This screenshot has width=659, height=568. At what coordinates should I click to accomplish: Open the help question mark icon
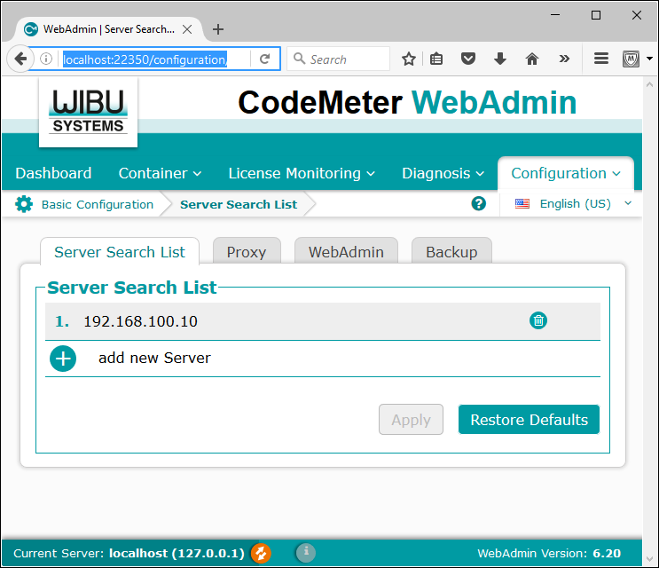[479, 203]
